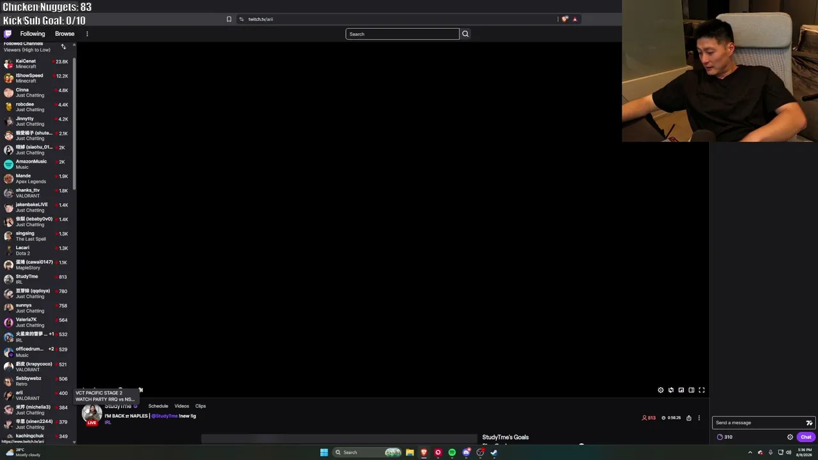Open AmazonMusic channel
The image size is (818, 460).
coord(36,164)
